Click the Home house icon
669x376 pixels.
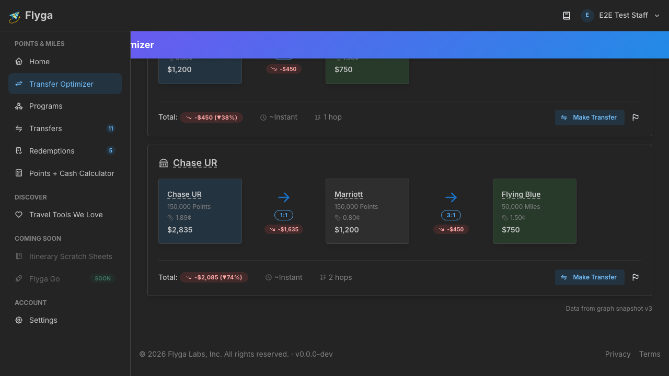coord(19,61)
